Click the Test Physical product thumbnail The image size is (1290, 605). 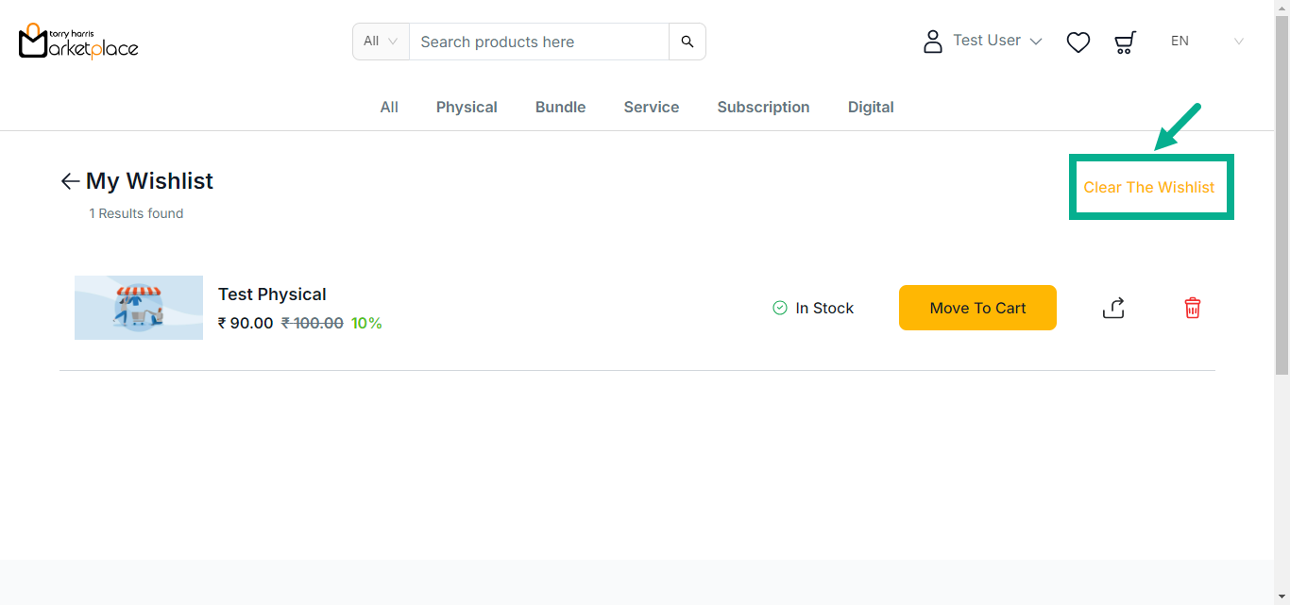139,308
